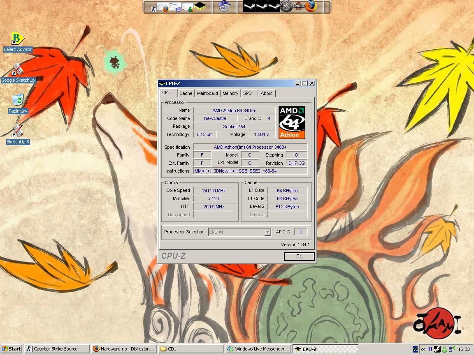Click the Counter-Strike icon in the top dock

153,9
